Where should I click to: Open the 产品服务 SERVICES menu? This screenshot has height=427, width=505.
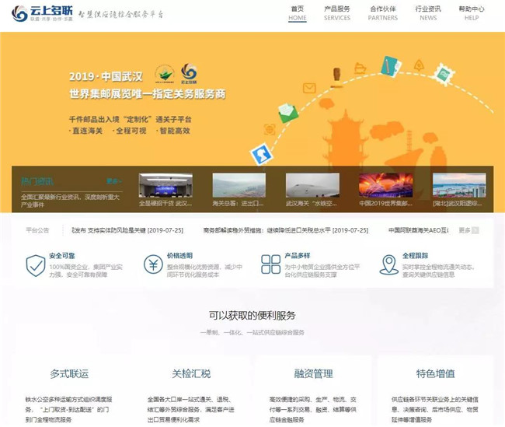pos(337,13)
